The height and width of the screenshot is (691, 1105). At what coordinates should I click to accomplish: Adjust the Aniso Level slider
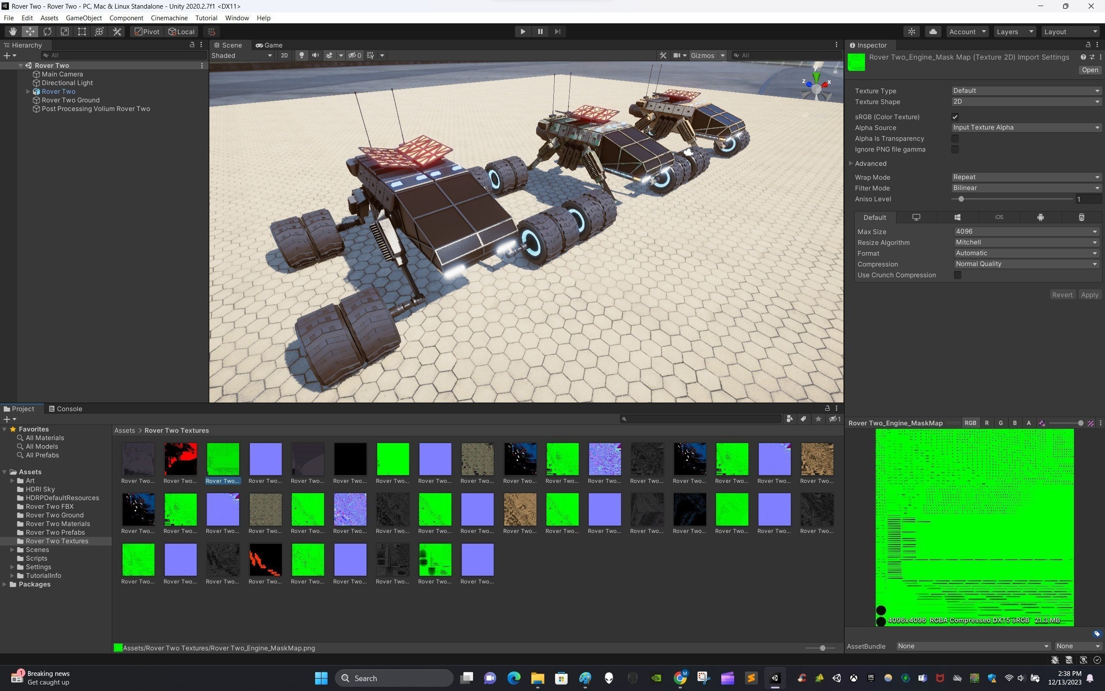pos(961,199)
